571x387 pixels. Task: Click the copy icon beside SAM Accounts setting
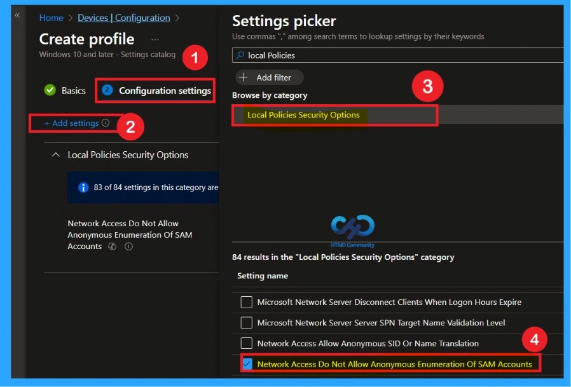(113, 246)
